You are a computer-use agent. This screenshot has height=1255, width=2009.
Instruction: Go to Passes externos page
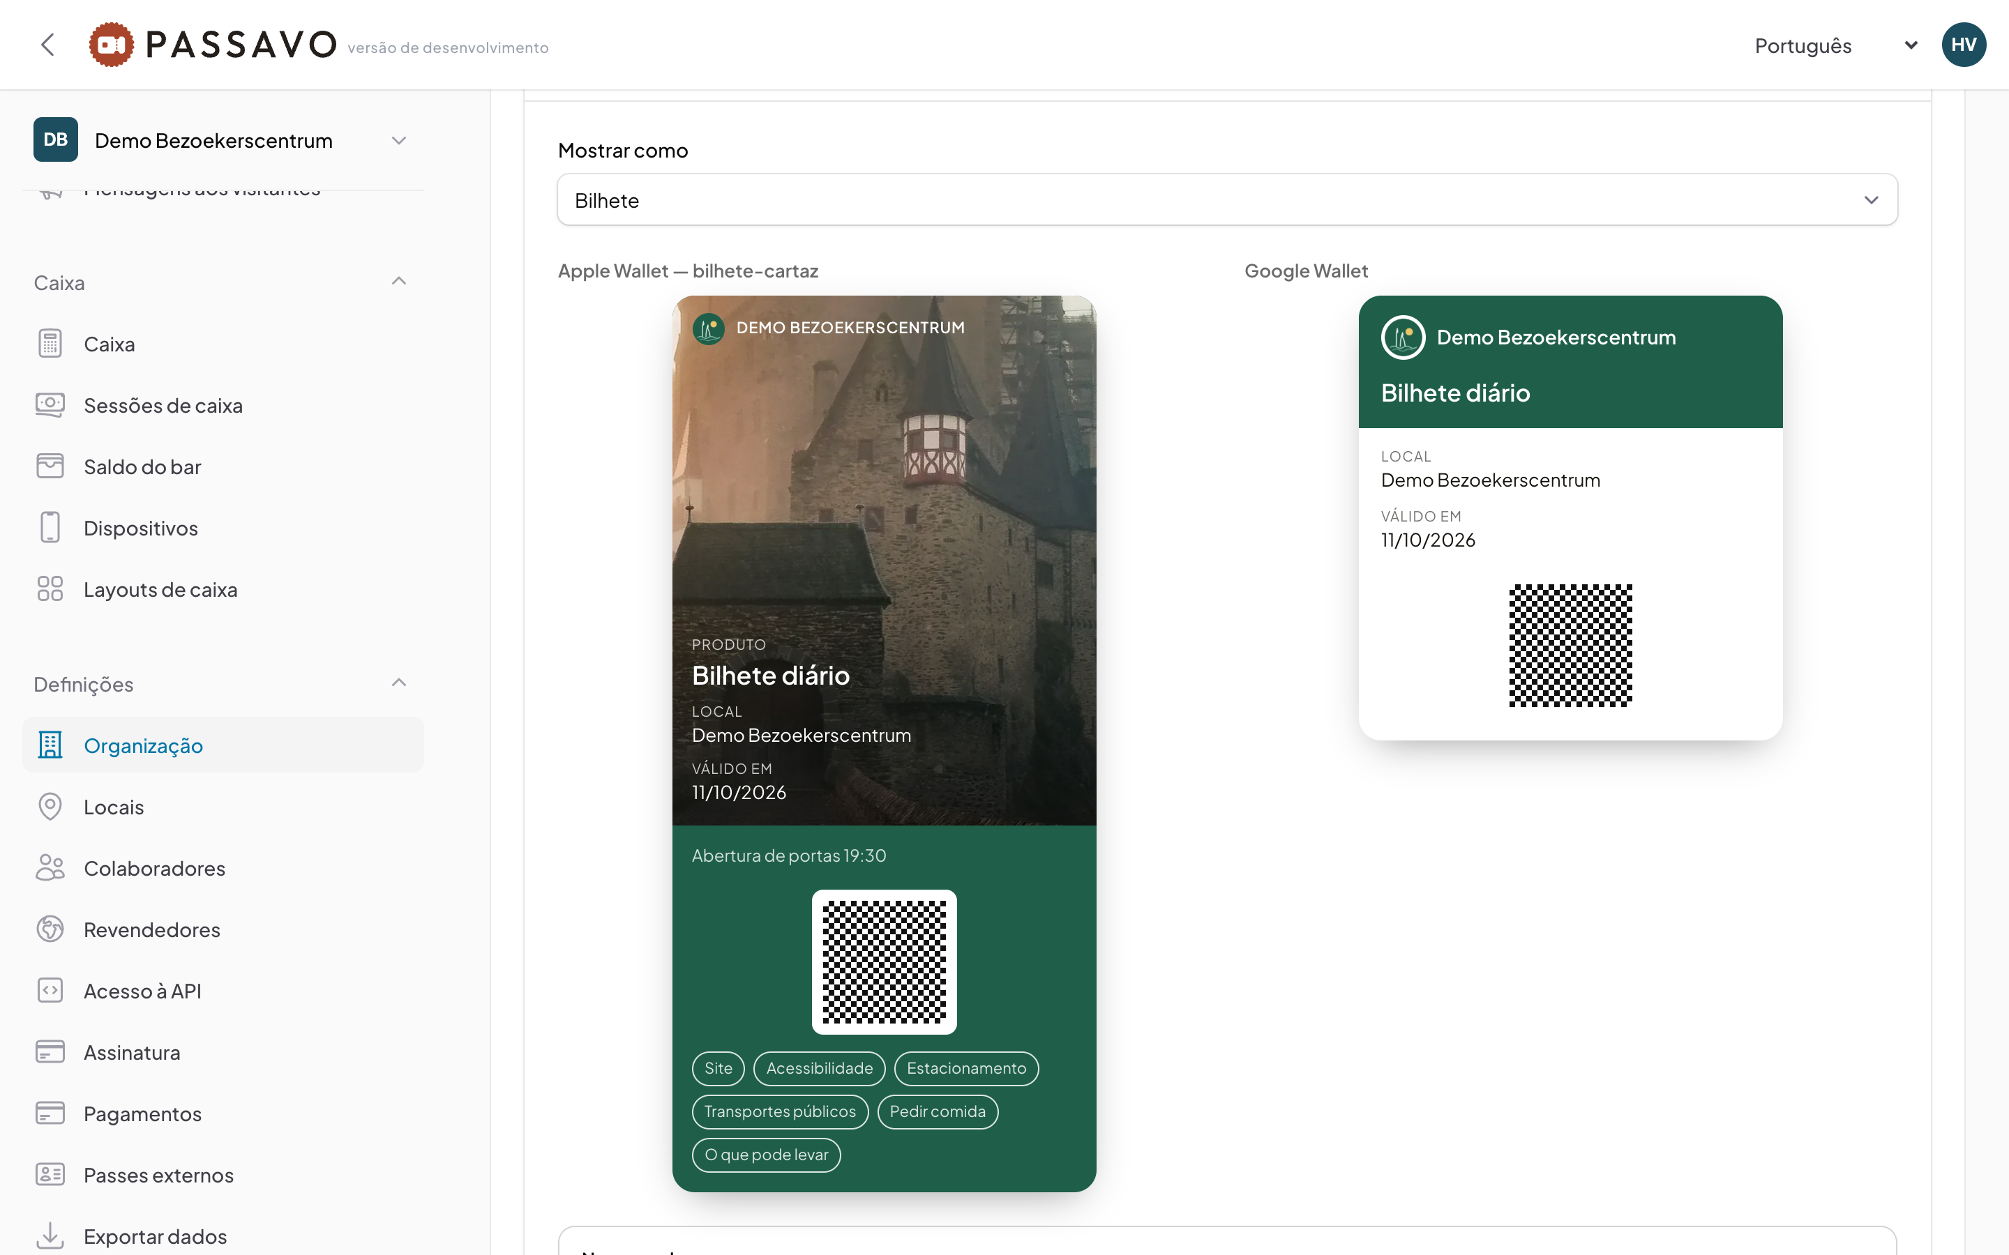coord(223,1176)
